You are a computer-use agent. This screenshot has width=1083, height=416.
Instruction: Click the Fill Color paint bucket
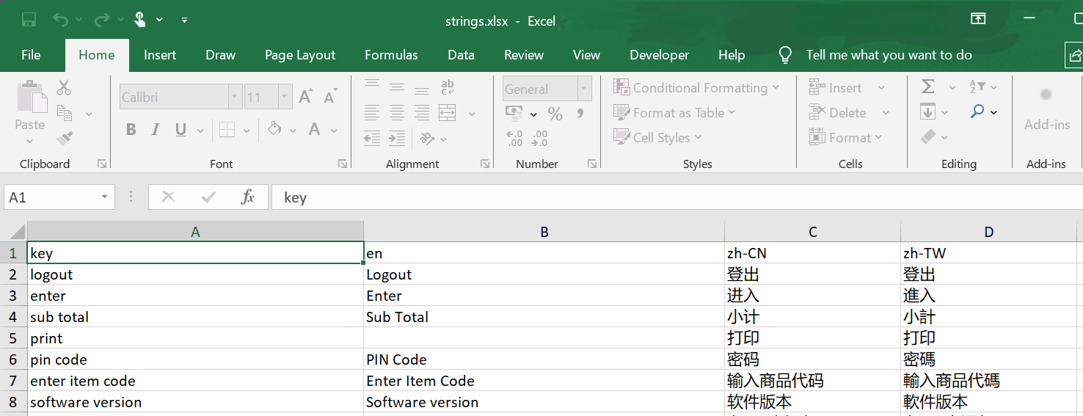274,130
